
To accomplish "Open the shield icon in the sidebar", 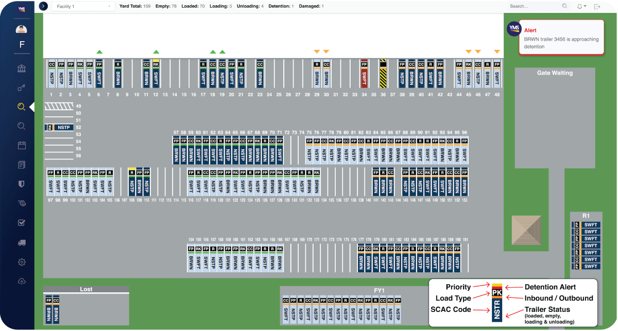I will point(22,184).
